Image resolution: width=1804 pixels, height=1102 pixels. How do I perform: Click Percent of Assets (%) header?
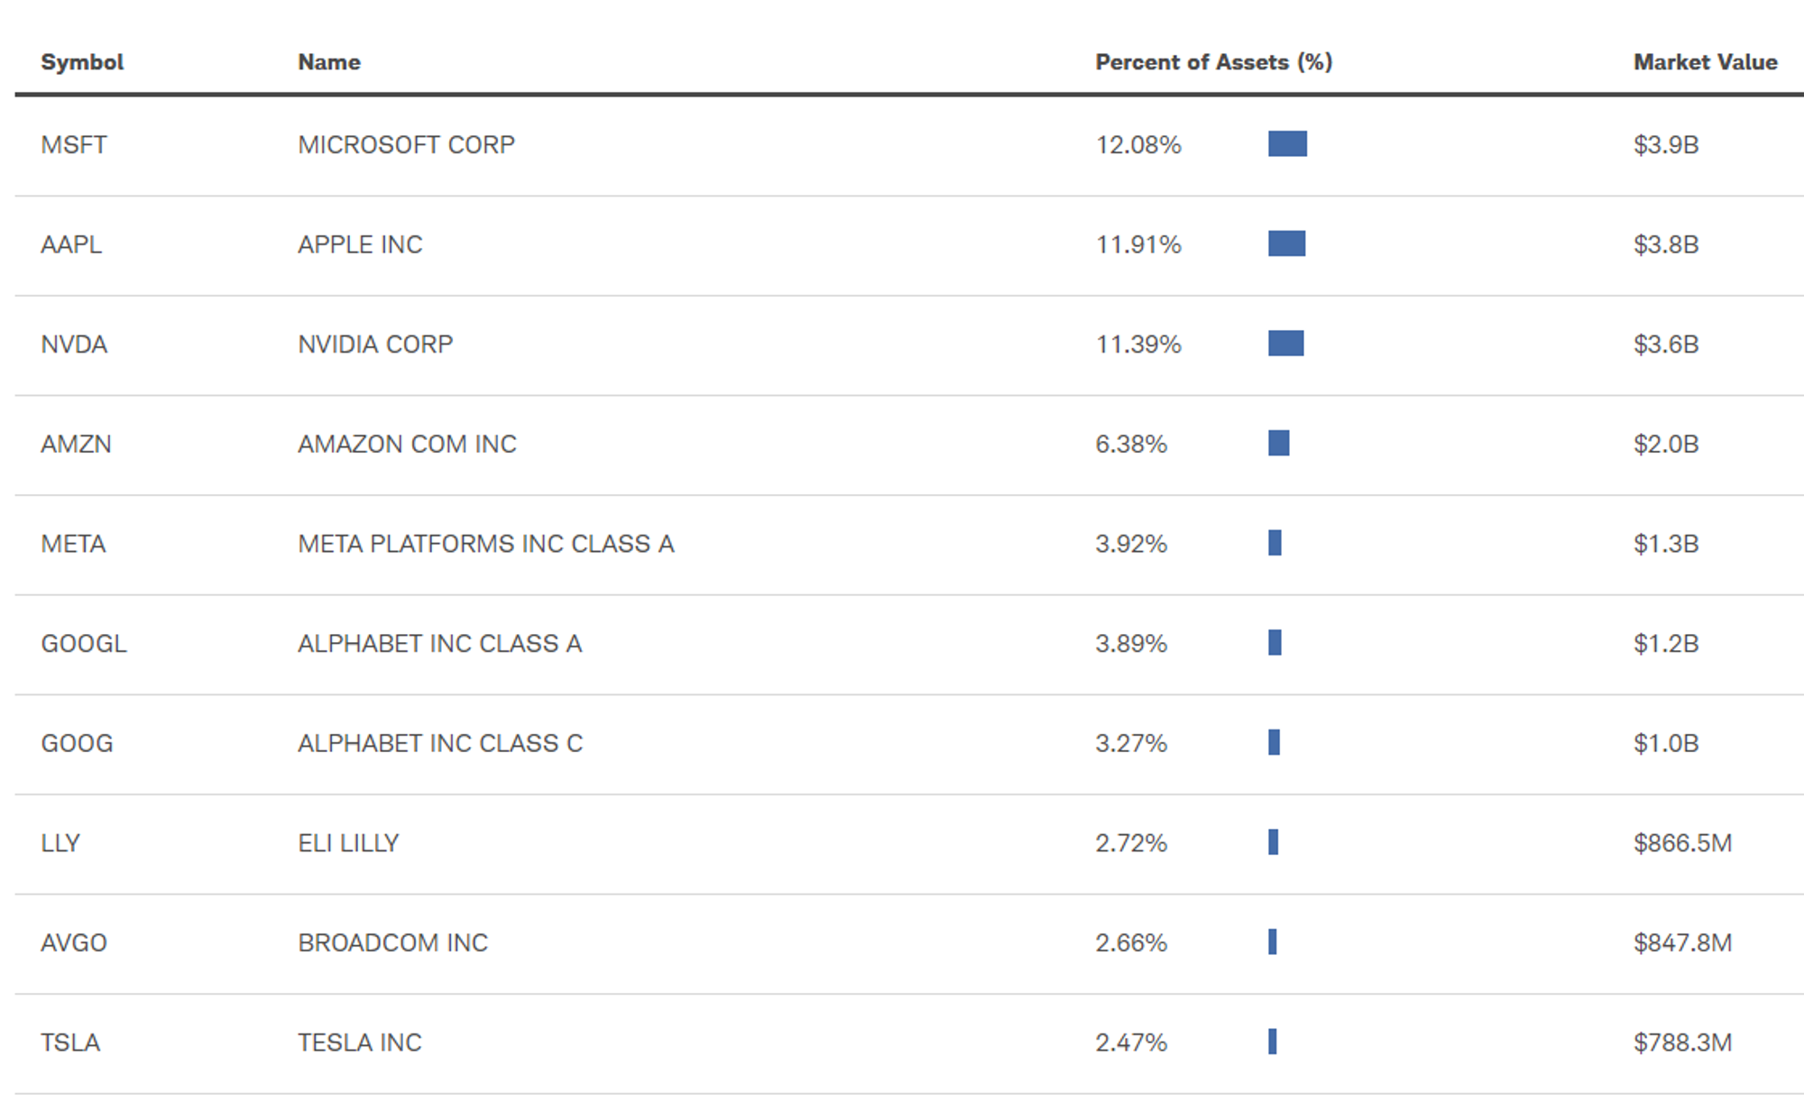1213,62
